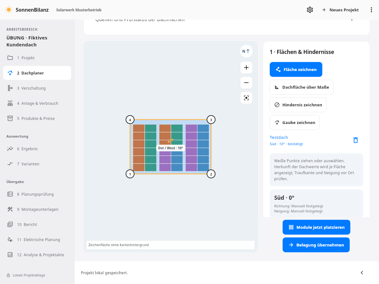Open the three-dot overflow menu
The image size is (379, 284).
click(371, 10)
